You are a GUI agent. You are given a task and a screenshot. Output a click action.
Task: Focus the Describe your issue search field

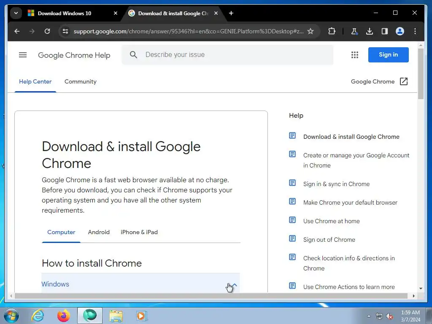tap(227, 55)
